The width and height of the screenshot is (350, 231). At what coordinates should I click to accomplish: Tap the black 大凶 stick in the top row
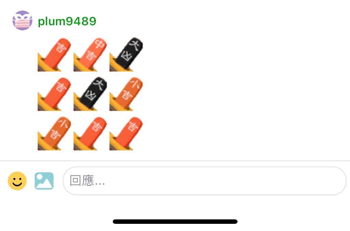(126, 54)
